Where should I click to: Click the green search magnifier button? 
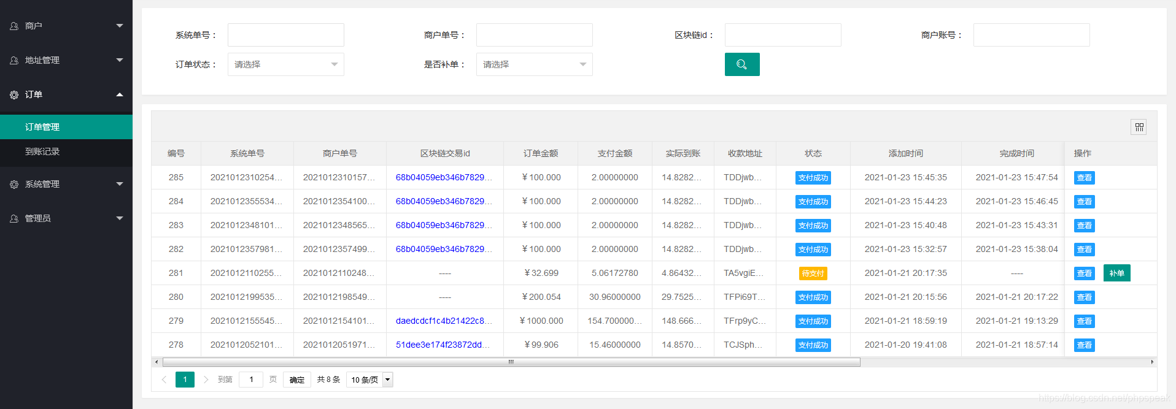click(x=742, y=64)
